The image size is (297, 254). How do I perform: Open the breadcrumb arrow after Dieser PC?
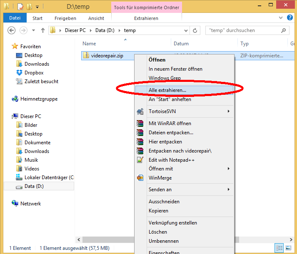(x=91, y=30)
